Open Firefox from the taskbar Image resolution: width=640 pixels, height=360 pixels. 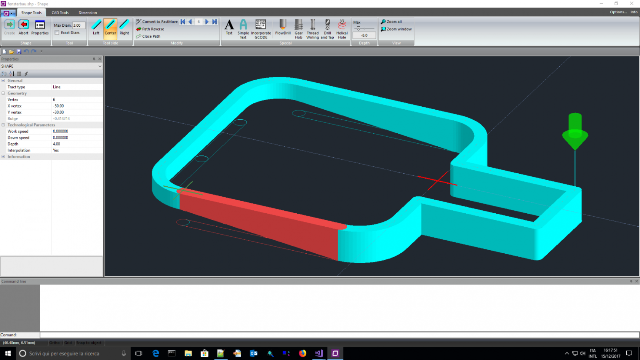[302, 353]
